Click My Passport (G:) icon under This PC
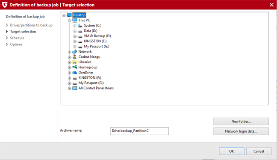This screenshot has height=160, width=277. coord(80,47)
